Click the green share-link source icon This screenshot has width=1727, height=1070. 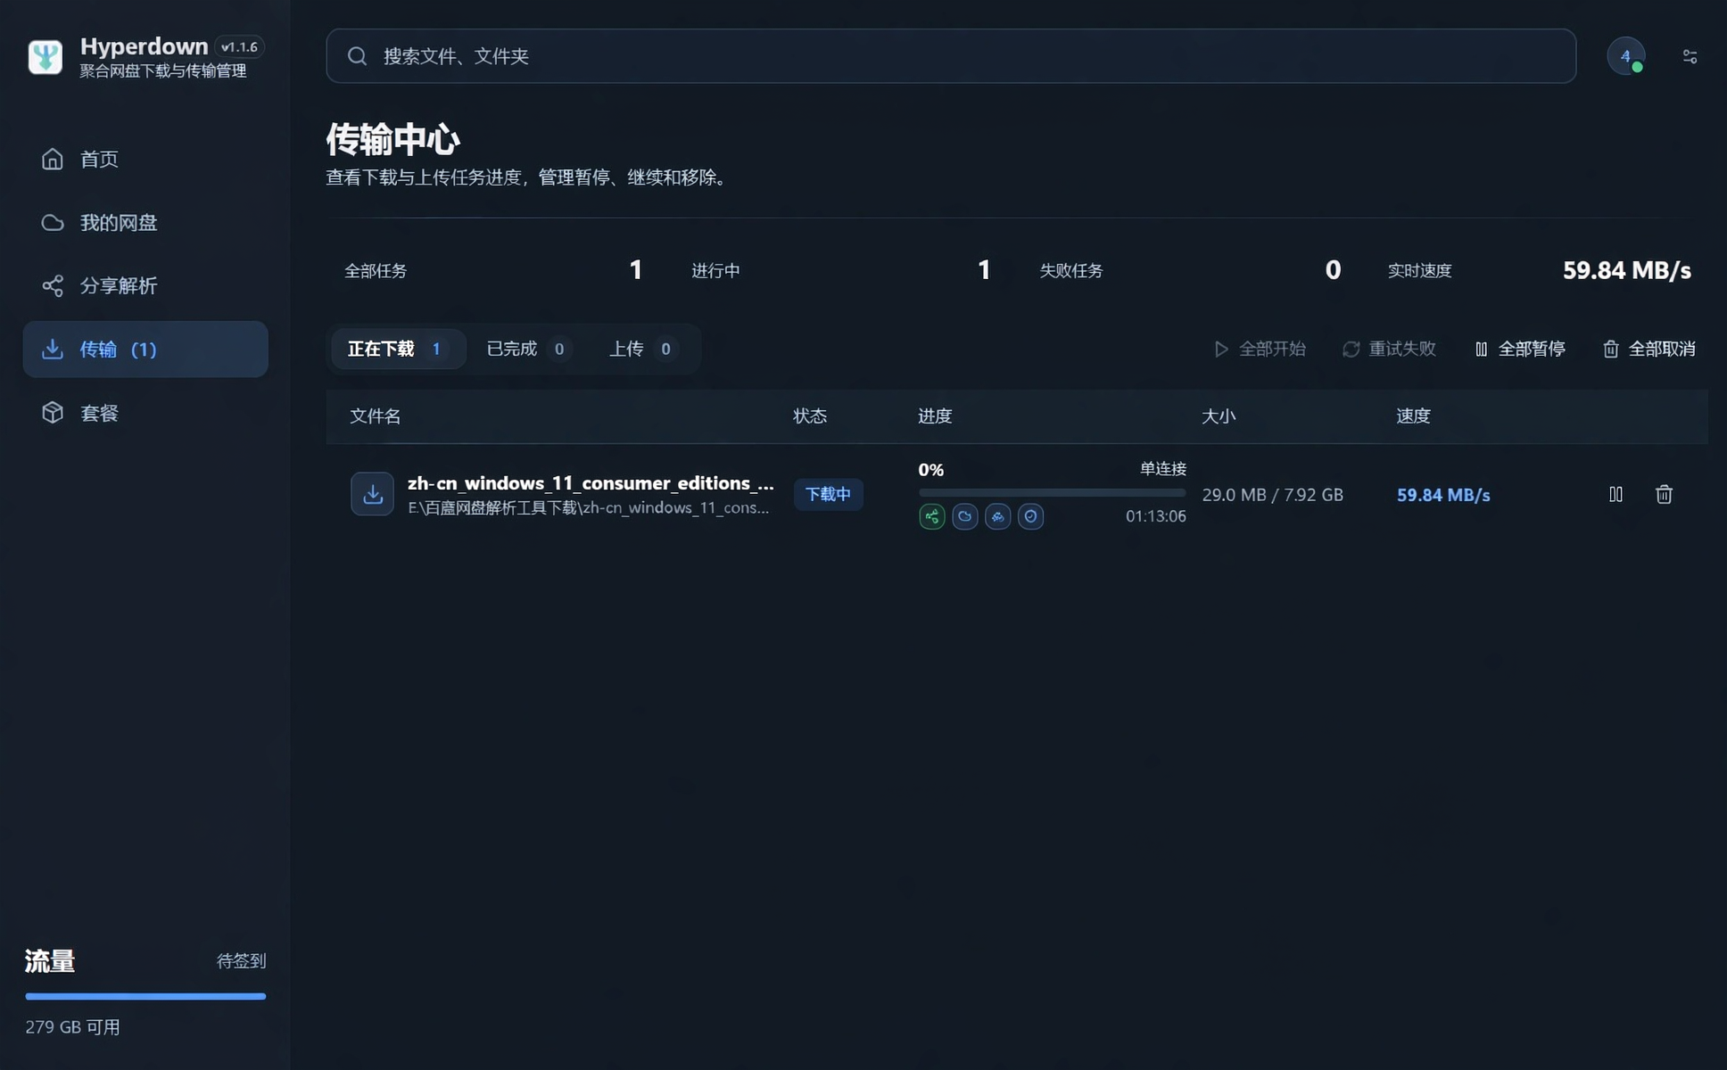931,516
